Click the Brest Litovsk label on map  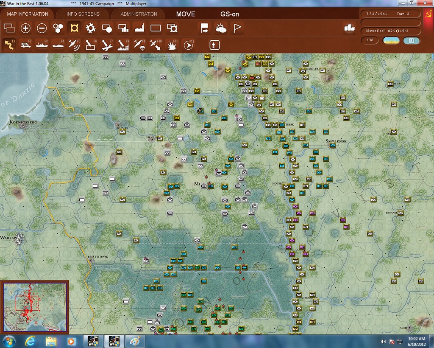(98, 257)
